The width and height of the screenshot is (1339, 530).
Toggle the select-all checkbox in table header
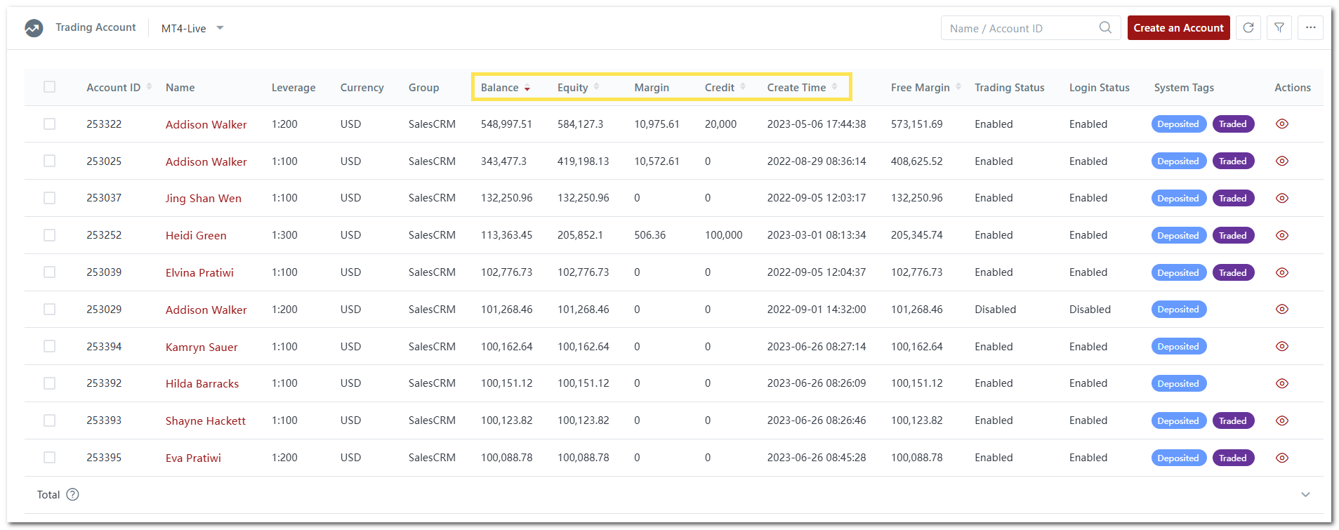click(49, 87)
